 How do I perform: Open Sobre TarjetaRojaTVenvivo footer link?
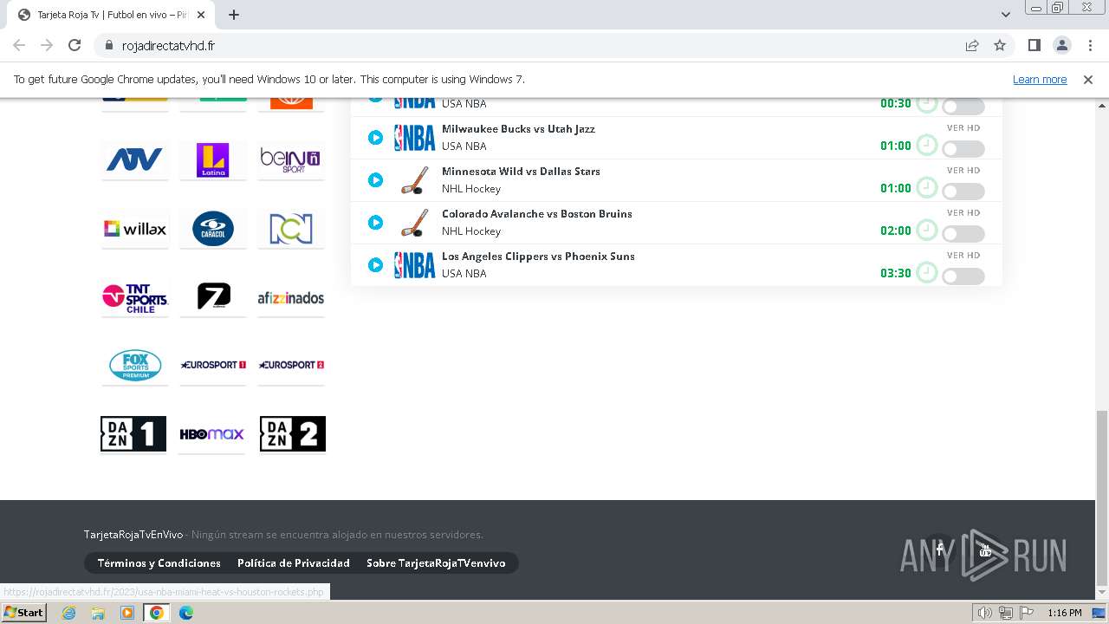[436, 563]
